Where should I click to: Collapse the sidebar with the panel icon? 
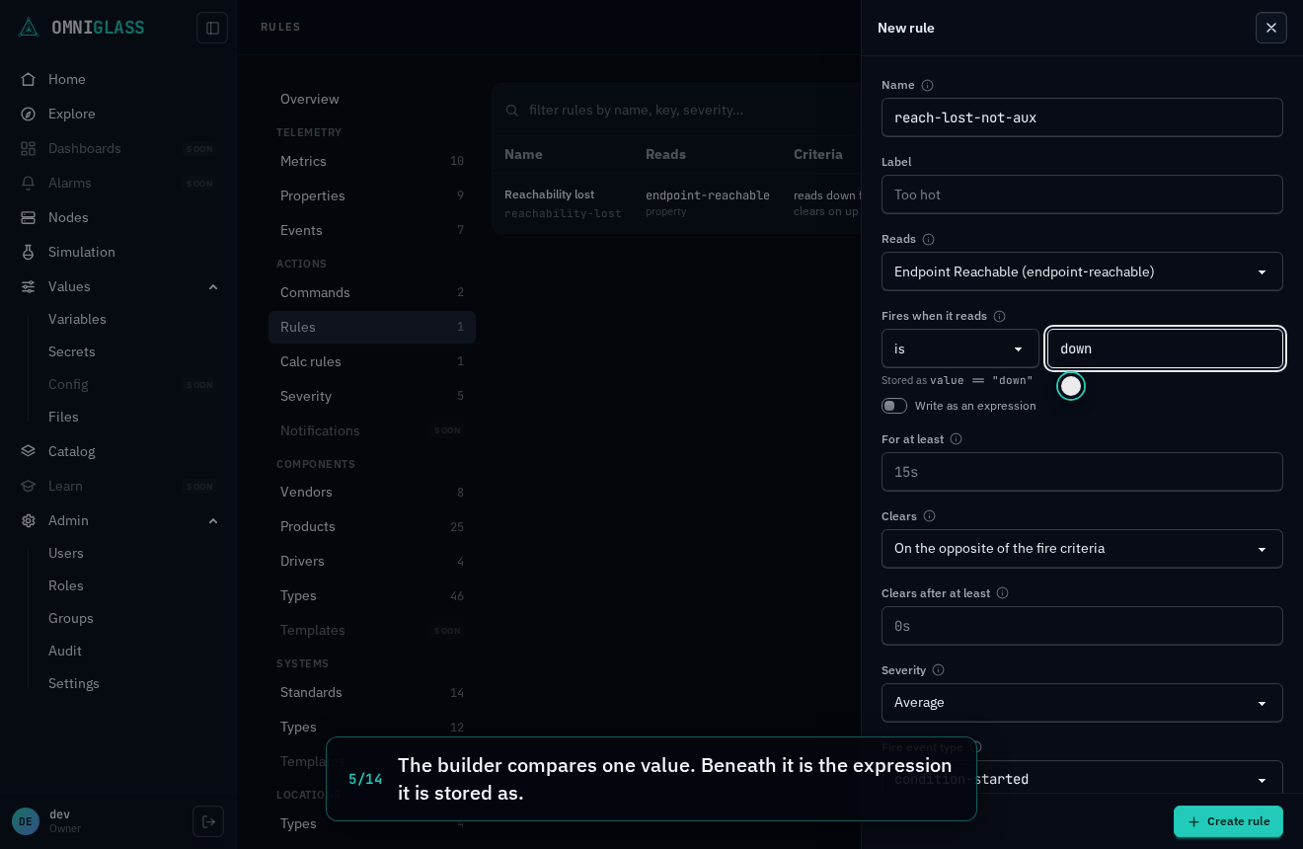pyautogui.click(x=212, y=28)
